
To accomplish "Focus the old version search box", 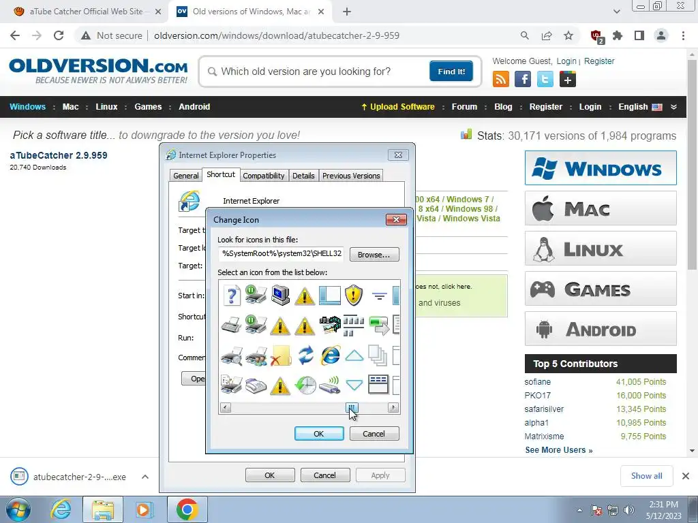I will 315,72.
